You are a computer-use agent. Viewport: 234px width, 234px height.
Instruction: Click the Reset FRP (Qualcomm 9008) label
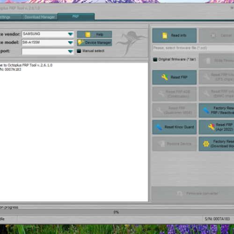click(x=178, y=110)
